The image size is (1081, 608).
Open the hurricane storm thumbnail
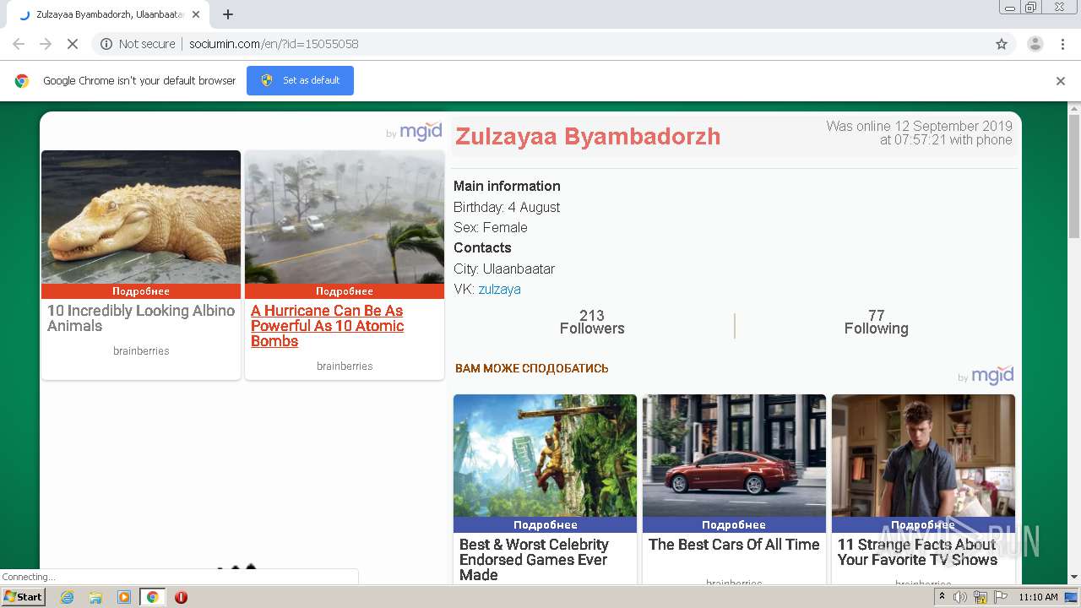[x=345, y=217]
